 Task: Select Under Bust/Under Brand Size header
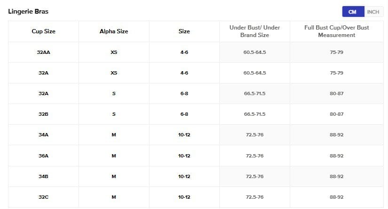click(x=254, y=31)
